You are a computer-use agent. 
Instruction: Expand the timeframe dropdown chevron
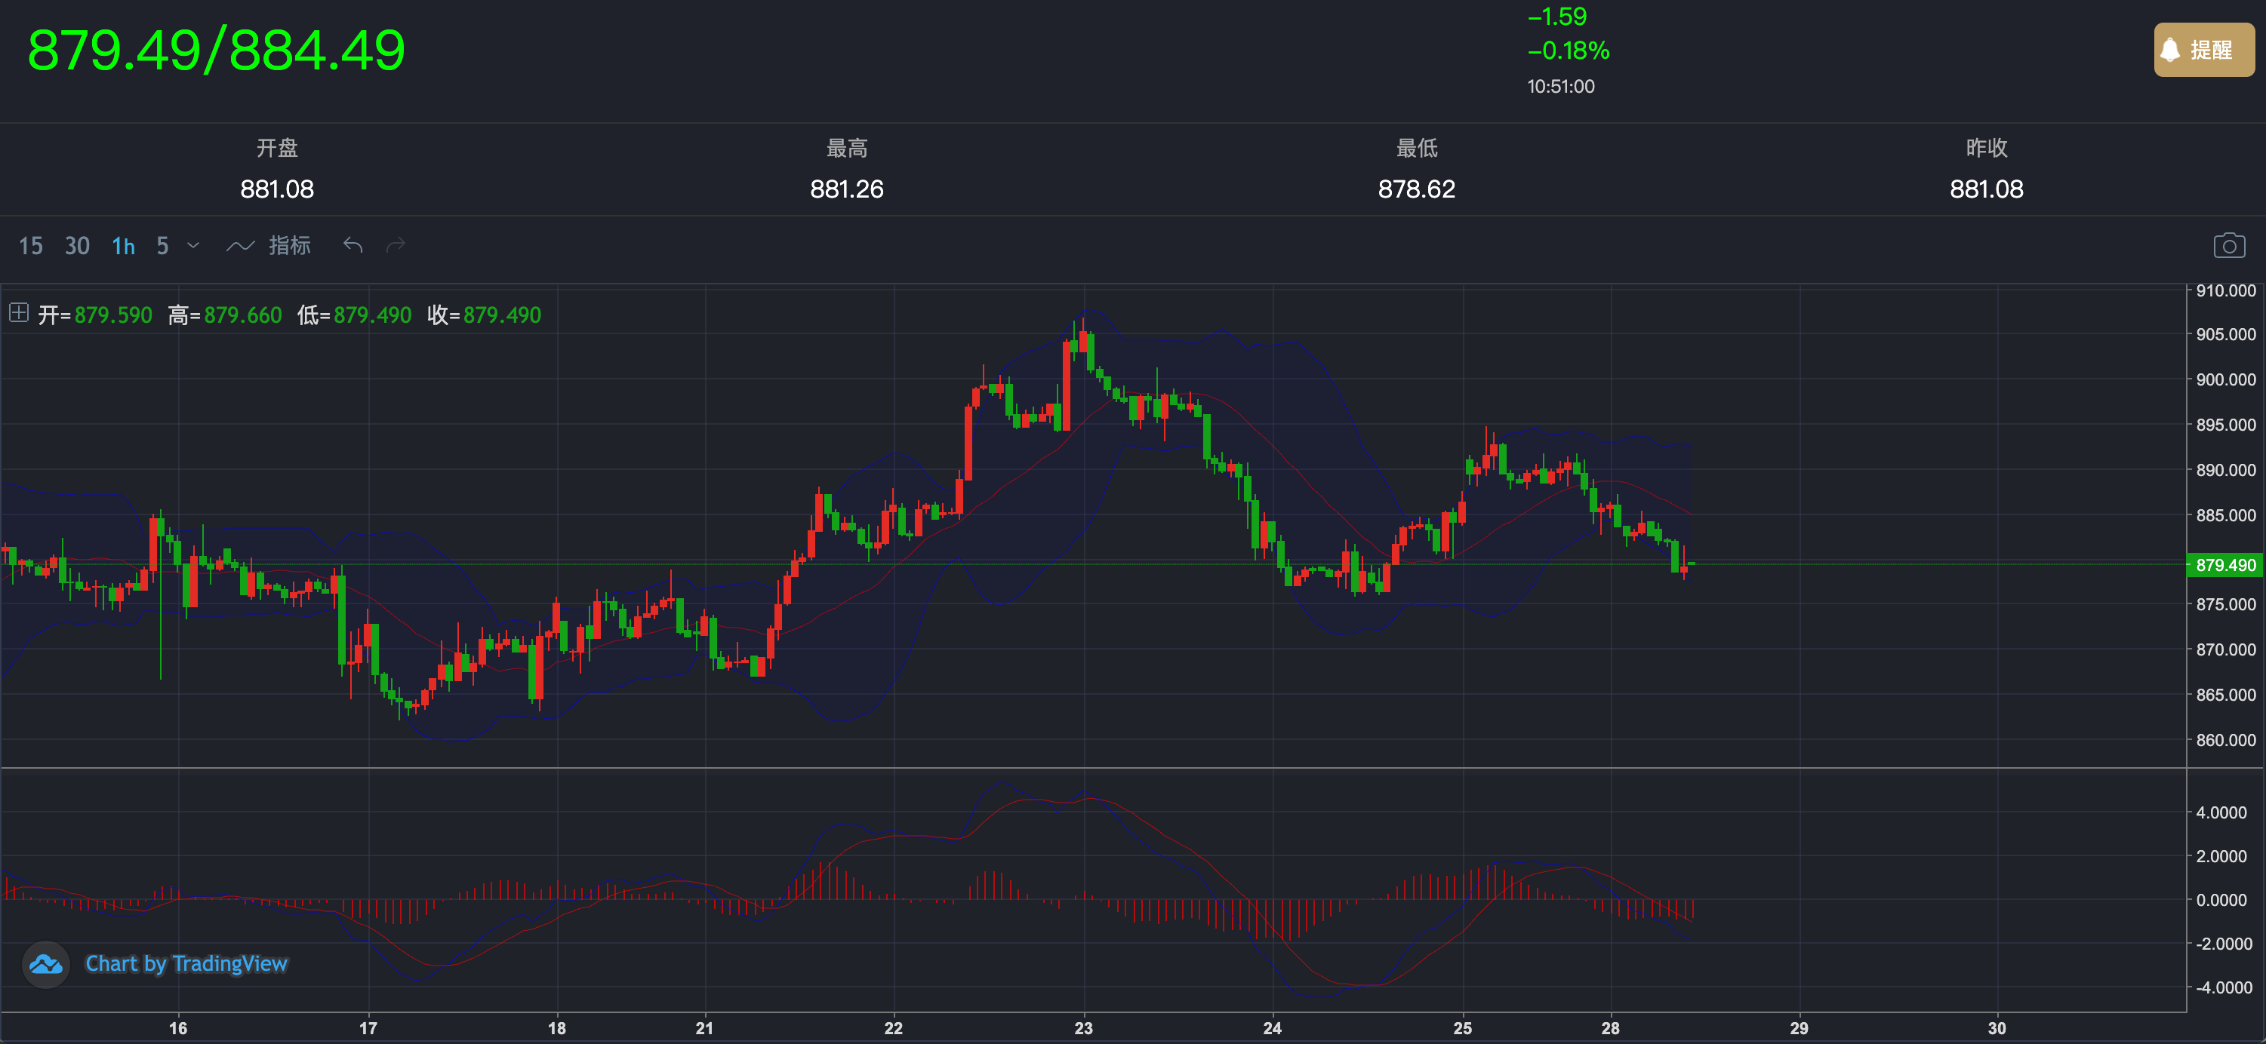pyautogui.click(x=193, y=245)
